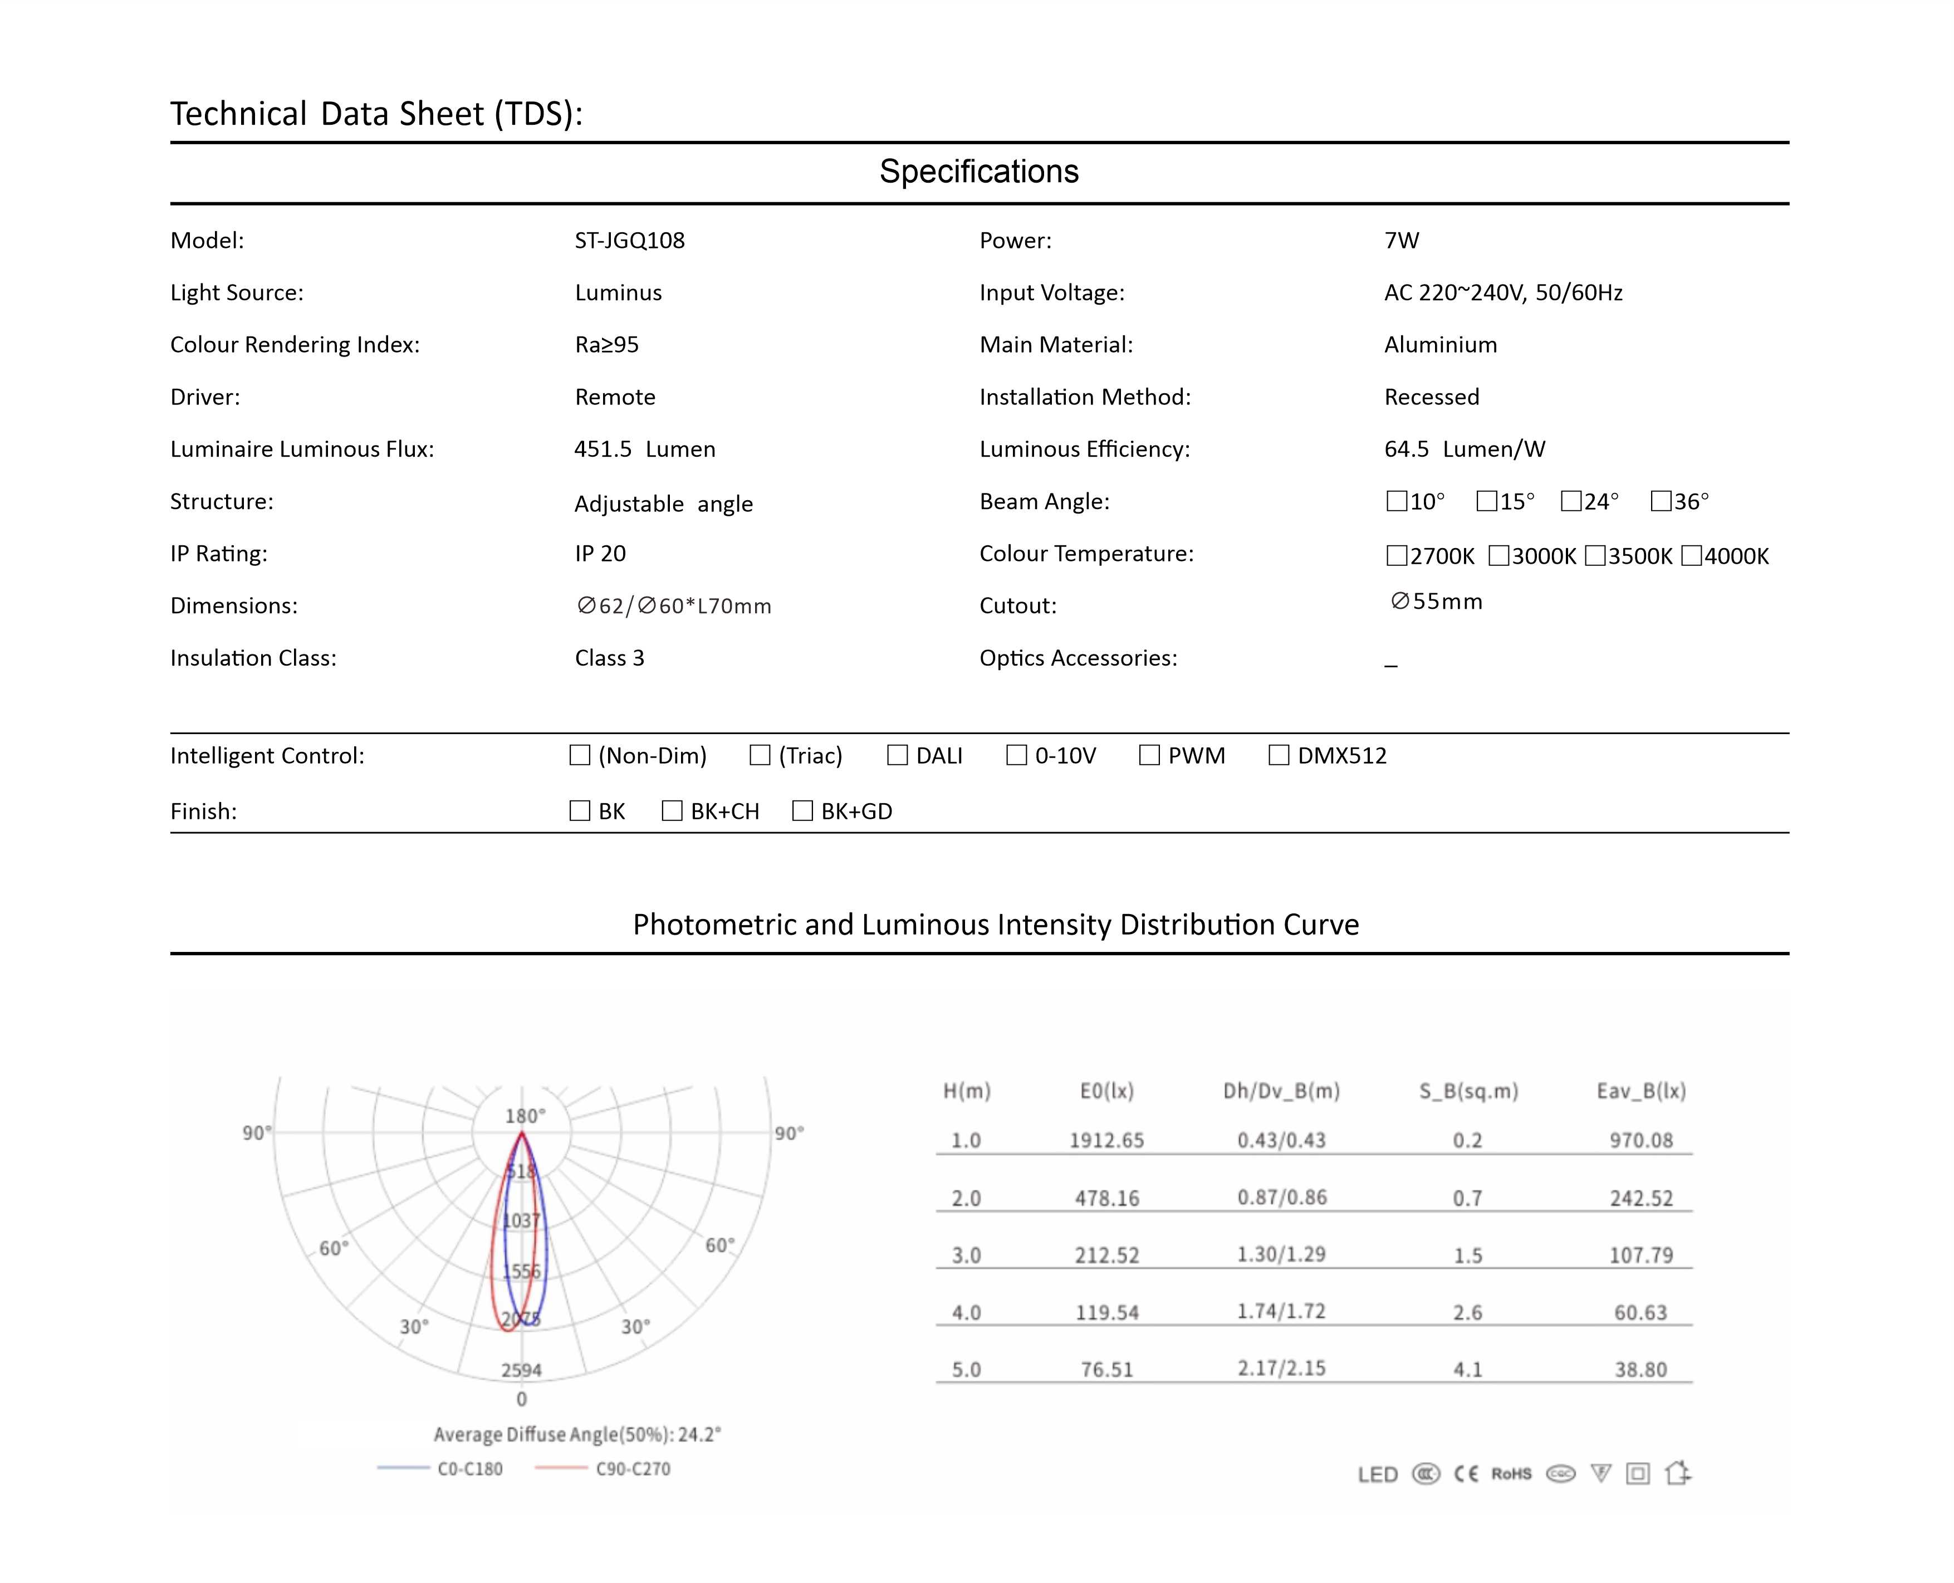
Task: Tick the 3000K colour temperature checkbox
Action: click(x=1498, y=555)
